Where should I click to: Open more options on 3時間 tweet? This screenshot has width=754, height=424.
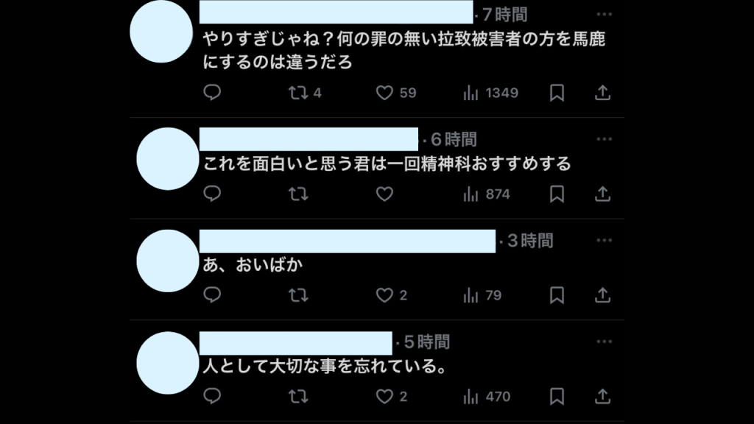(604, 241)
